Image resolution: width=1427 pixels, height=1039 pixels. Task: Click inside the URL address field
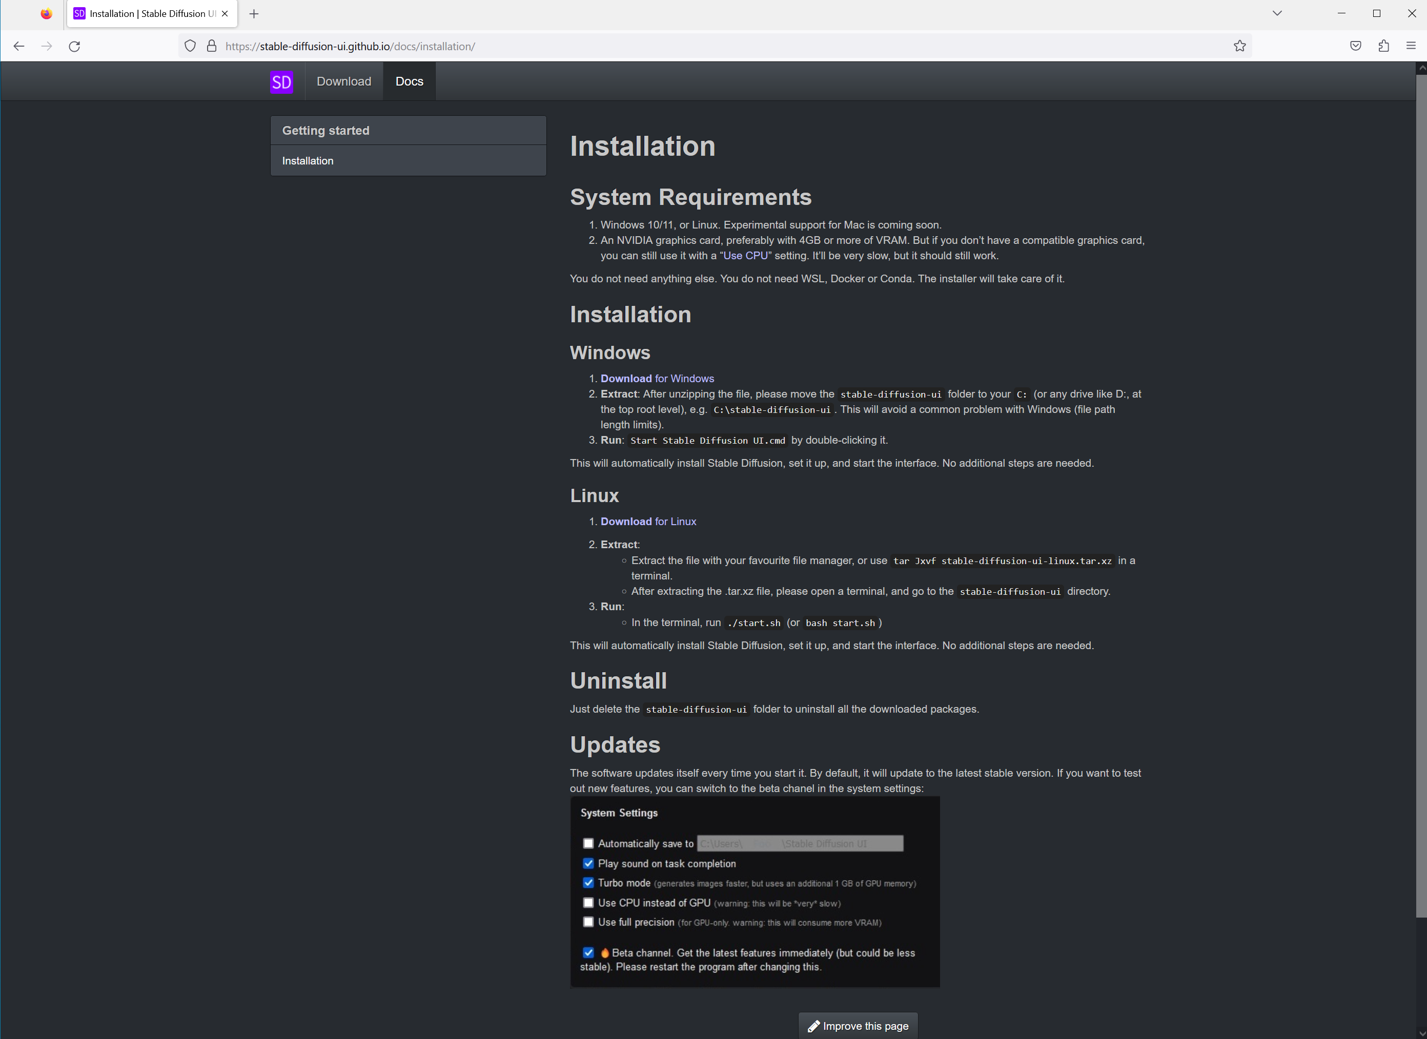coord(692,46)
